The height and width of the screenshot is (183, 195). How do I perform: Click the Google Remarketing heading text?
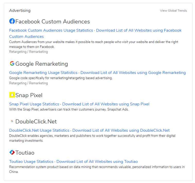click(42, 64)
